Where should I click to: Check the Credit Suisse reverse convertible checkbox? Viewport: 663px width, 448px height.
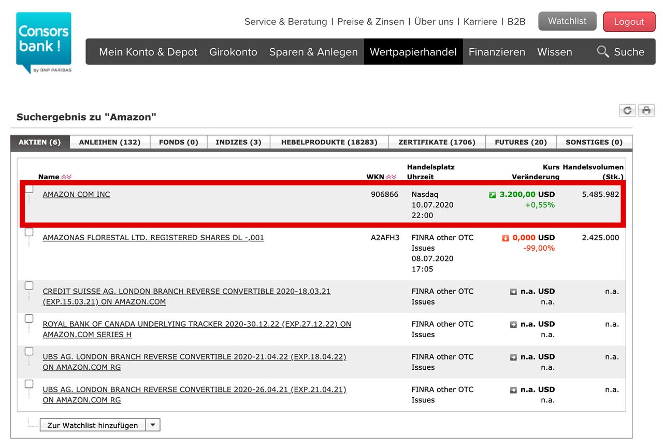coord(29,286)
